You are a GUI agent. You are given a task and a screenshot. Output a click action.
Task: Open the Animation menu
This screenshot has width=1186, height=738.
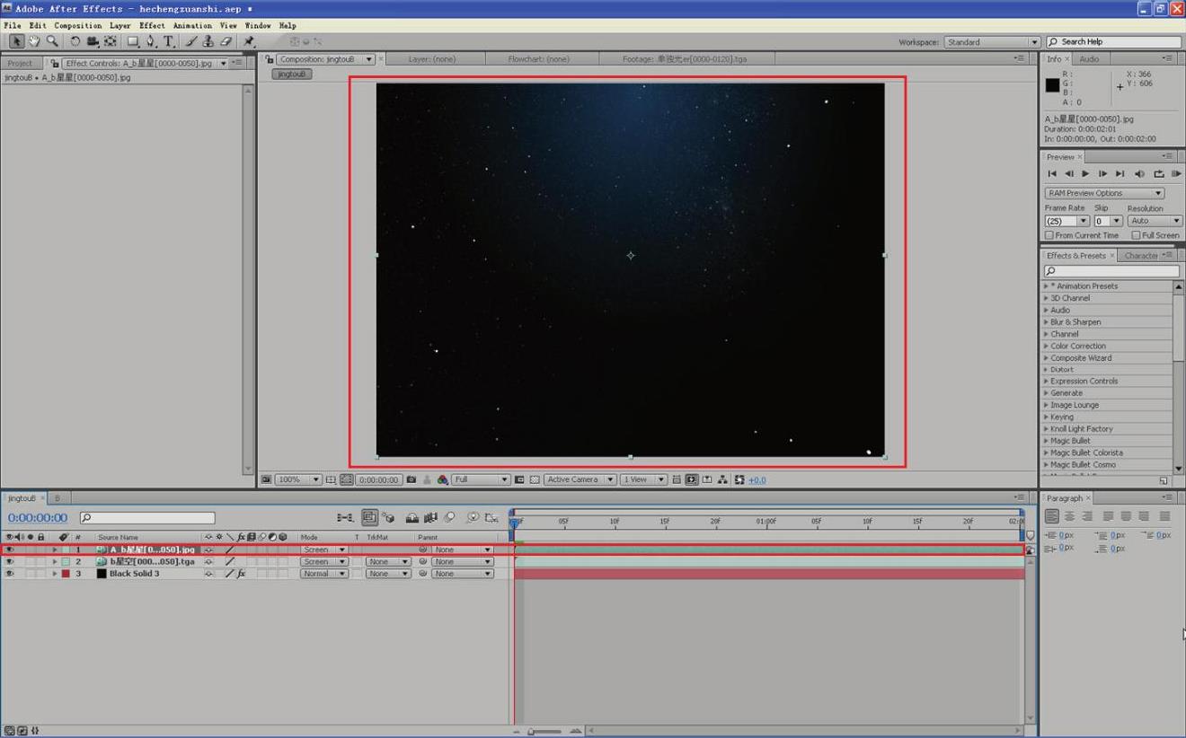pyautogui.click(x=192, y=25)
